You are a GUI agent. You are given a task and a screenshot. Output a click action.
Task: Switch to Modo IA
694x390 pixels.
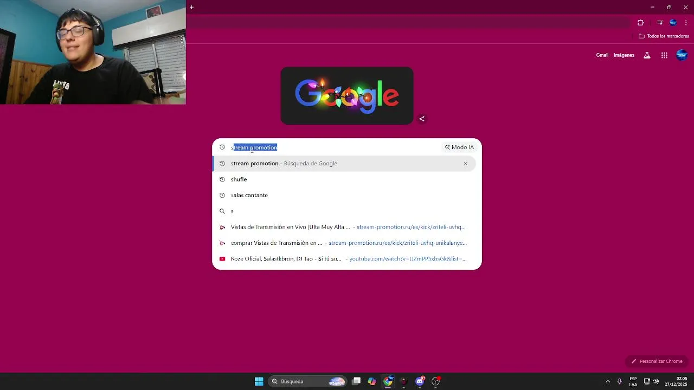click(459, 147)
